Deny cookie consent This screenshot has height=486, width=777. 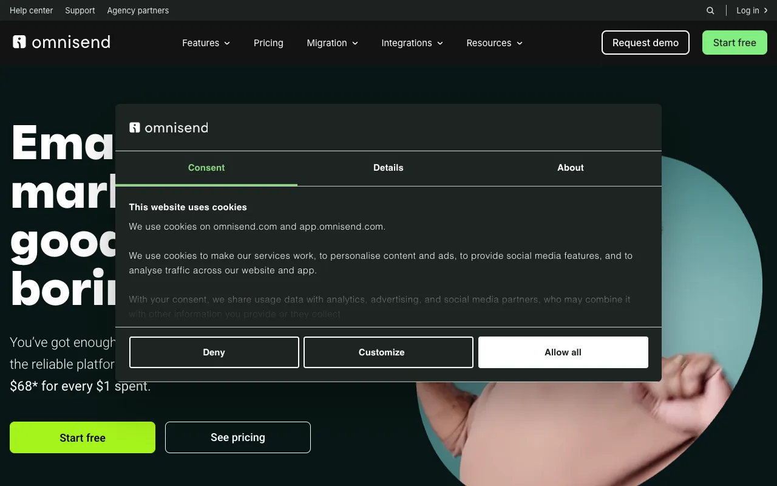214,352
